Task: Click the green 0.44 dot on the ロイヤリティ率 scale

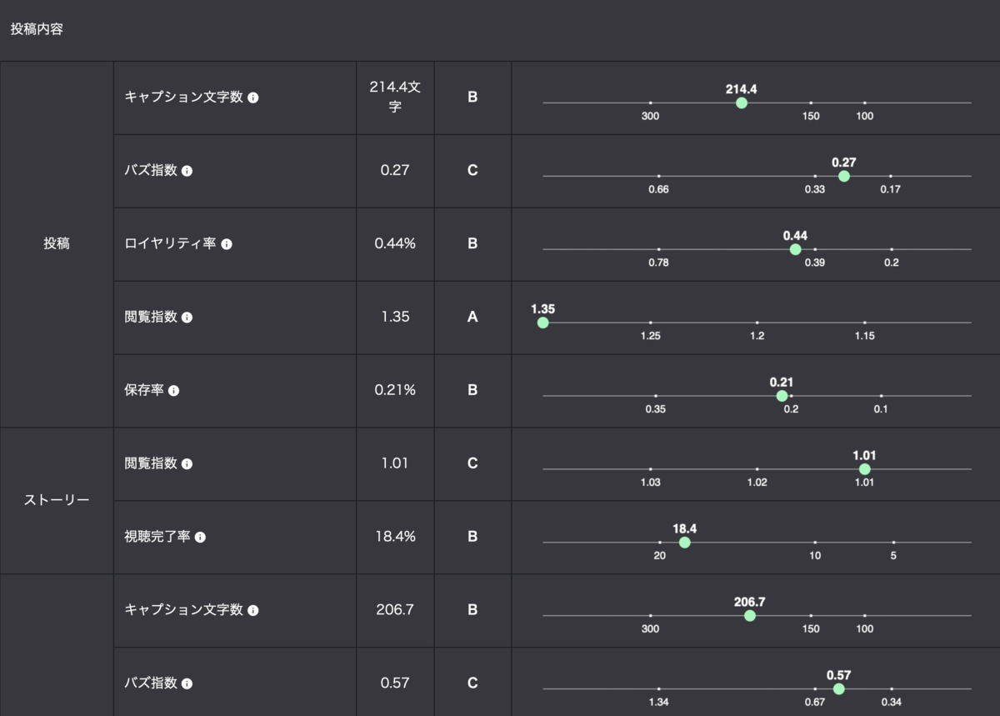Action: pyautogui.click(x=795, y=249)
